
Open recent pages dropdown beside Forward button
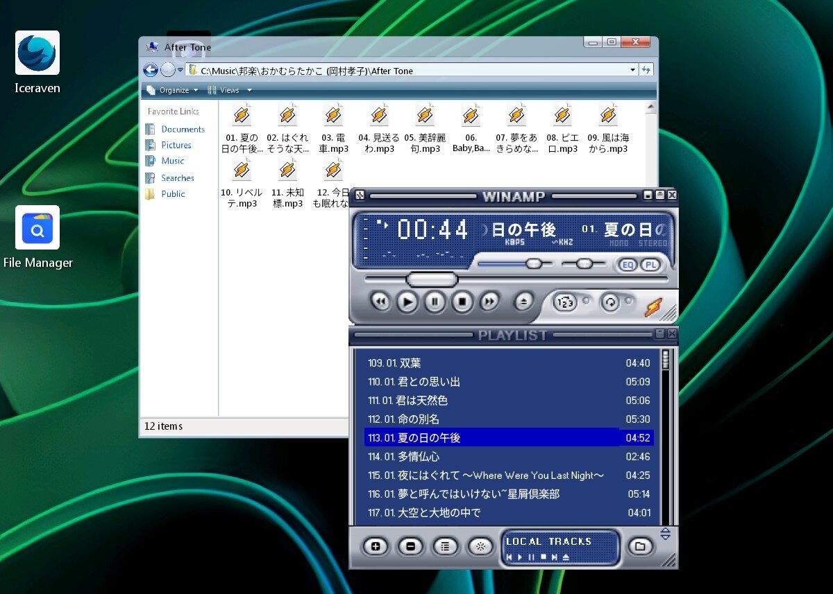[x=180, y=70]
